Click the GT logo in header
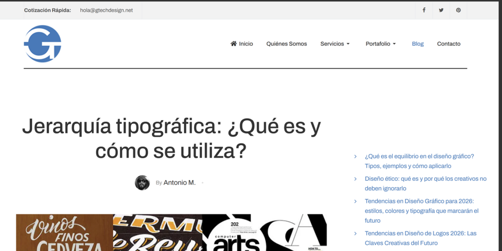This screenshot has width=502, height=251. click(43, 44)
